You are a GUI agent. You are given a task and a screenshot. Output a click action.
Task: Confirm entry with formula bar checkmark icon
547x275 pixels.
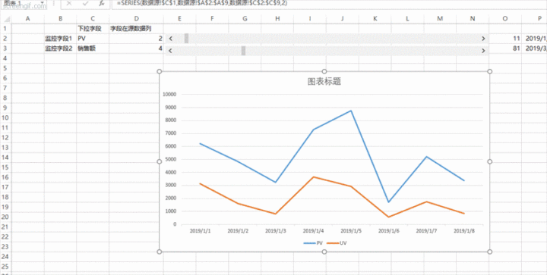(85, 3)
